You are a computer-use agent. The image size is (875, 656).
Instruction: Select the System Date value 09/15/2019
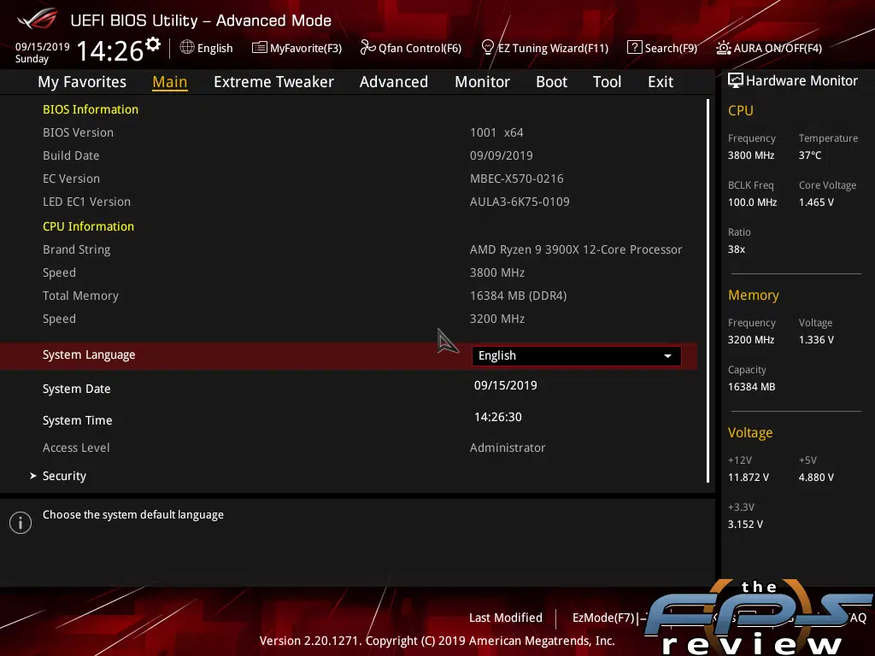click(x=506, y=385)
